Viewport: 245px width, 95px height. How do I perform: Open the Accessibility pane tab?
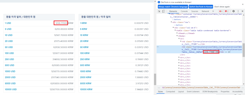[x=237, y=92]
